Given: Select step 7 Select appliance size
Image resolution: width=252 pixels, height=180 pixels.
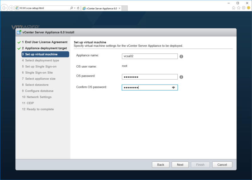Looking at the screenshot, I should click(x=39, y=79).
